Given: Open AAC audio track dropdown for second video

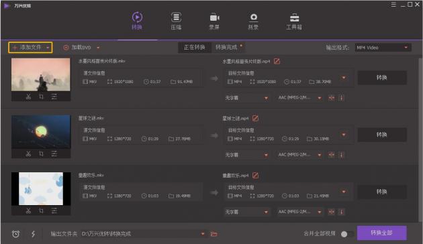Looking at the screenshot, I should [300, 155].
